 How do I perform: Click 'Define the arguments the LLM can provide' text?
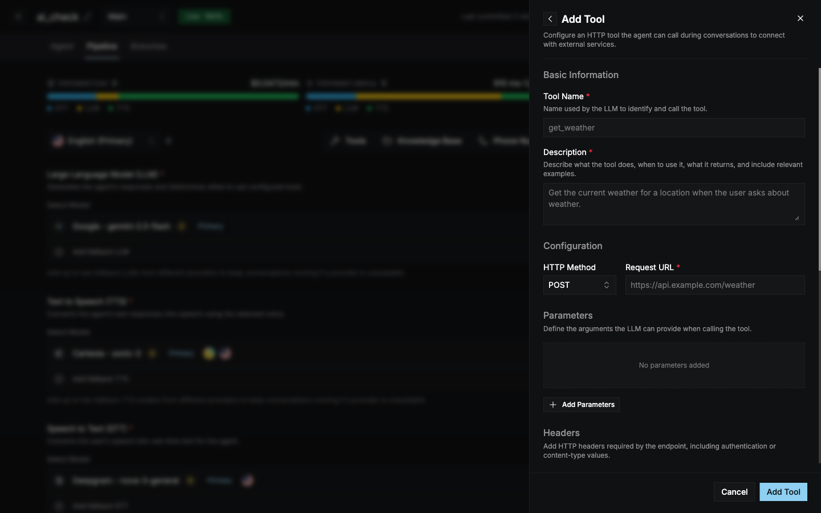(648, 329)
